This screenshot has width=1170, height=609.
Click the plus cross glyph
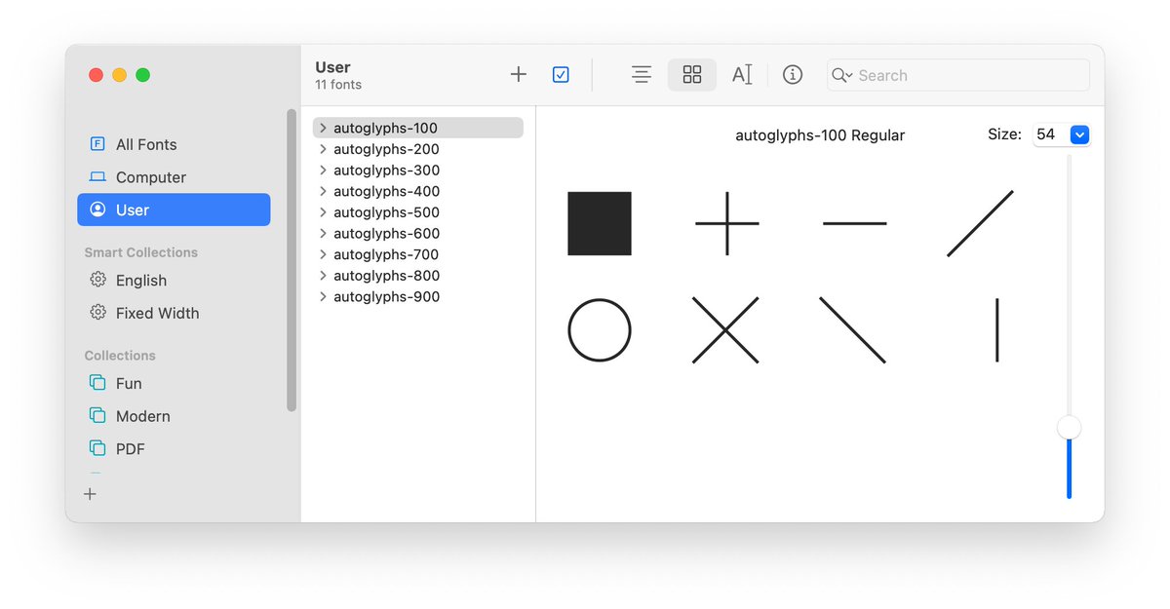coord(727,223)
